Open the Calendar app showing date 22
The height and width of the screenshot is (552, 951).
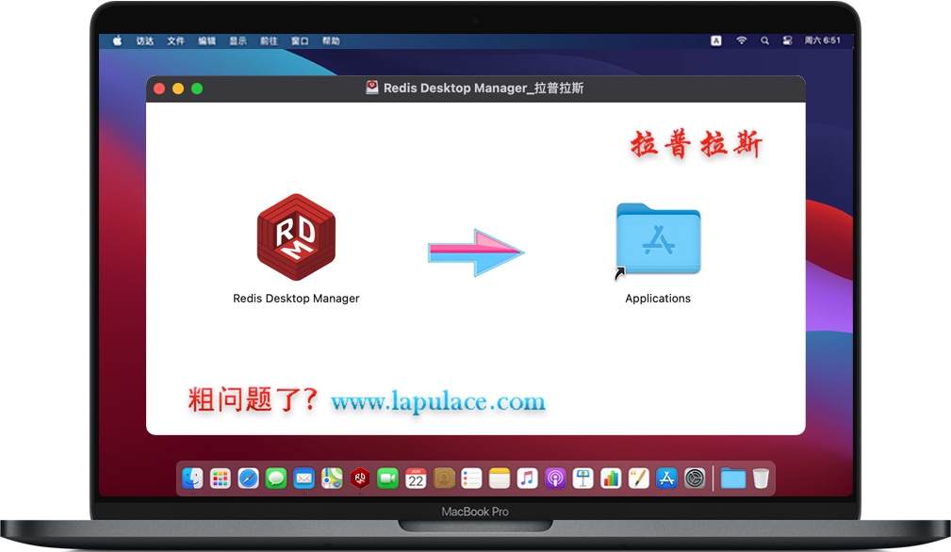(x=416, y=478)
